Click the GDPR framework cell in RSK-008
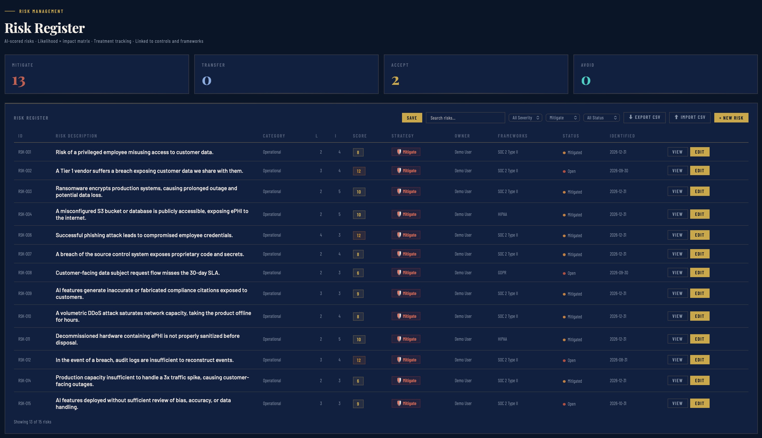Screen dimensions: 762x438 click(x=502, y=272)
